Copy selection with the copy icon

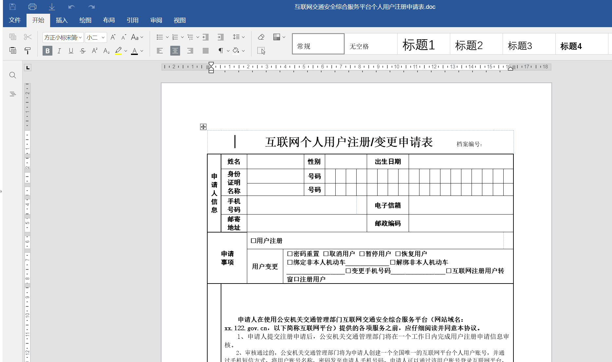tap(13, 37)
